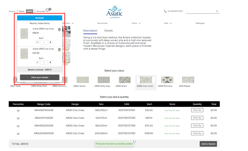Select the AR04 Vanilla colour swatch
The width and height of the screenshot is (248, 151).
point(83,80)
